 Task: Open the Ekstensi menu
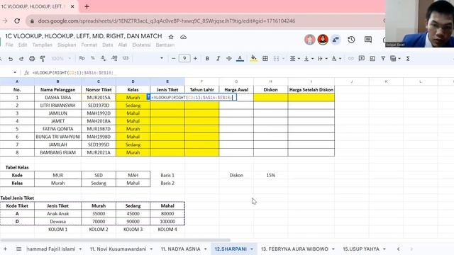click(141, 45)
